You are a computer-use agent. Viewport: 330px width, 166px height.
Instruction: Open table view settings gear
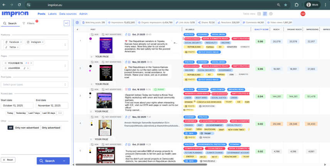pyautogui.click(x=271, y=14)
